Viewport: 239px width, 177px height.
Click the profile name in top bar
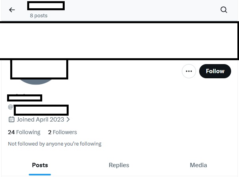[46, 6]
